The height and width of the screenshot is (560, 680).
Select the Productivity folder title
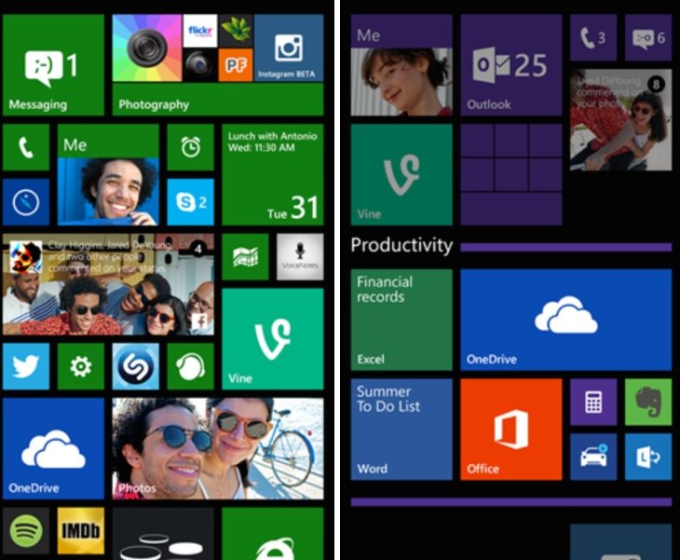[401, 245]
